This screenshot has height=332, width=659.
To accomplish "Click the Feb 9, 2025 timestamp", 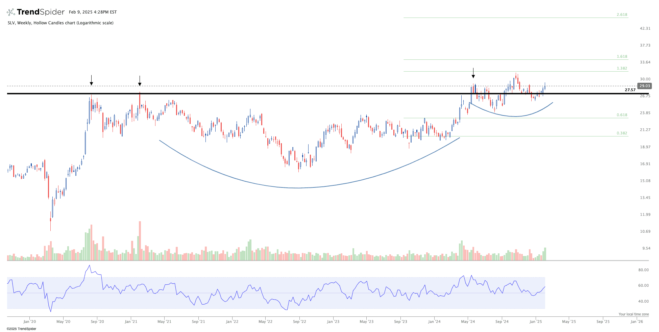I will click(x=93, y=12).
